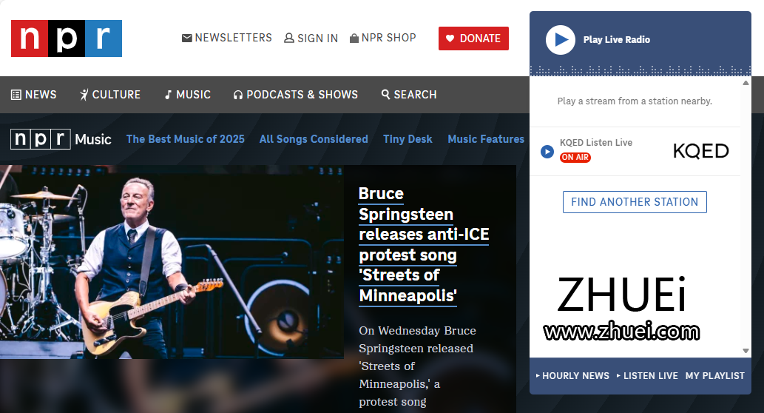
Task: Click the Newsletters envelope icon
Action: (x=186, y=38)
